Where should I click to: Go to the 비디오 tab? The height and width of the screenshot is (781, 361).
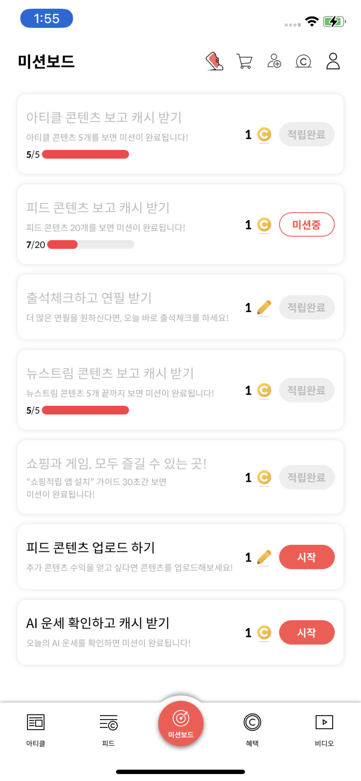pos(324,729)
